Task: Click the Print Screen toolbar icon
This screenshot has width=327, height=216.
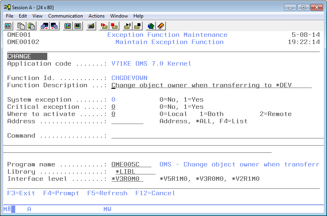Action: click(x=8, y=26)
